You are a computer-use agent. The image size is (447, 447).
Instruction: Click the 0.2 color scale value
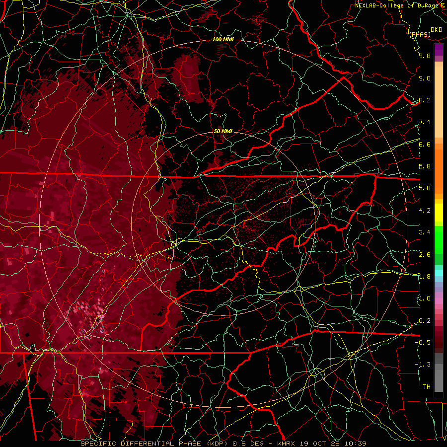(x=425, y=321)
